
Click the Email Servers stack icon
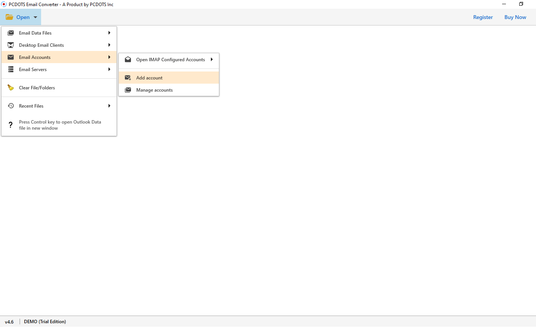tap(11, 70)
